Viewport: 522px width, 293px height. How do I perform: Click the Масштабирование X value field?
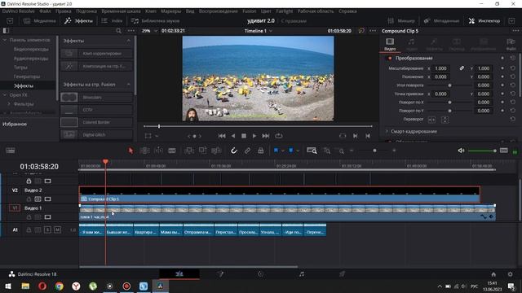pos(440,68)
